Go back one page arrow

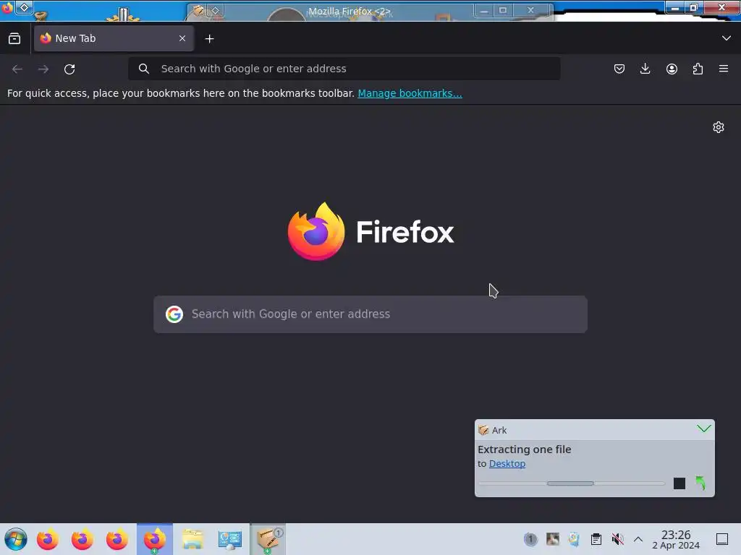(17, 69)
